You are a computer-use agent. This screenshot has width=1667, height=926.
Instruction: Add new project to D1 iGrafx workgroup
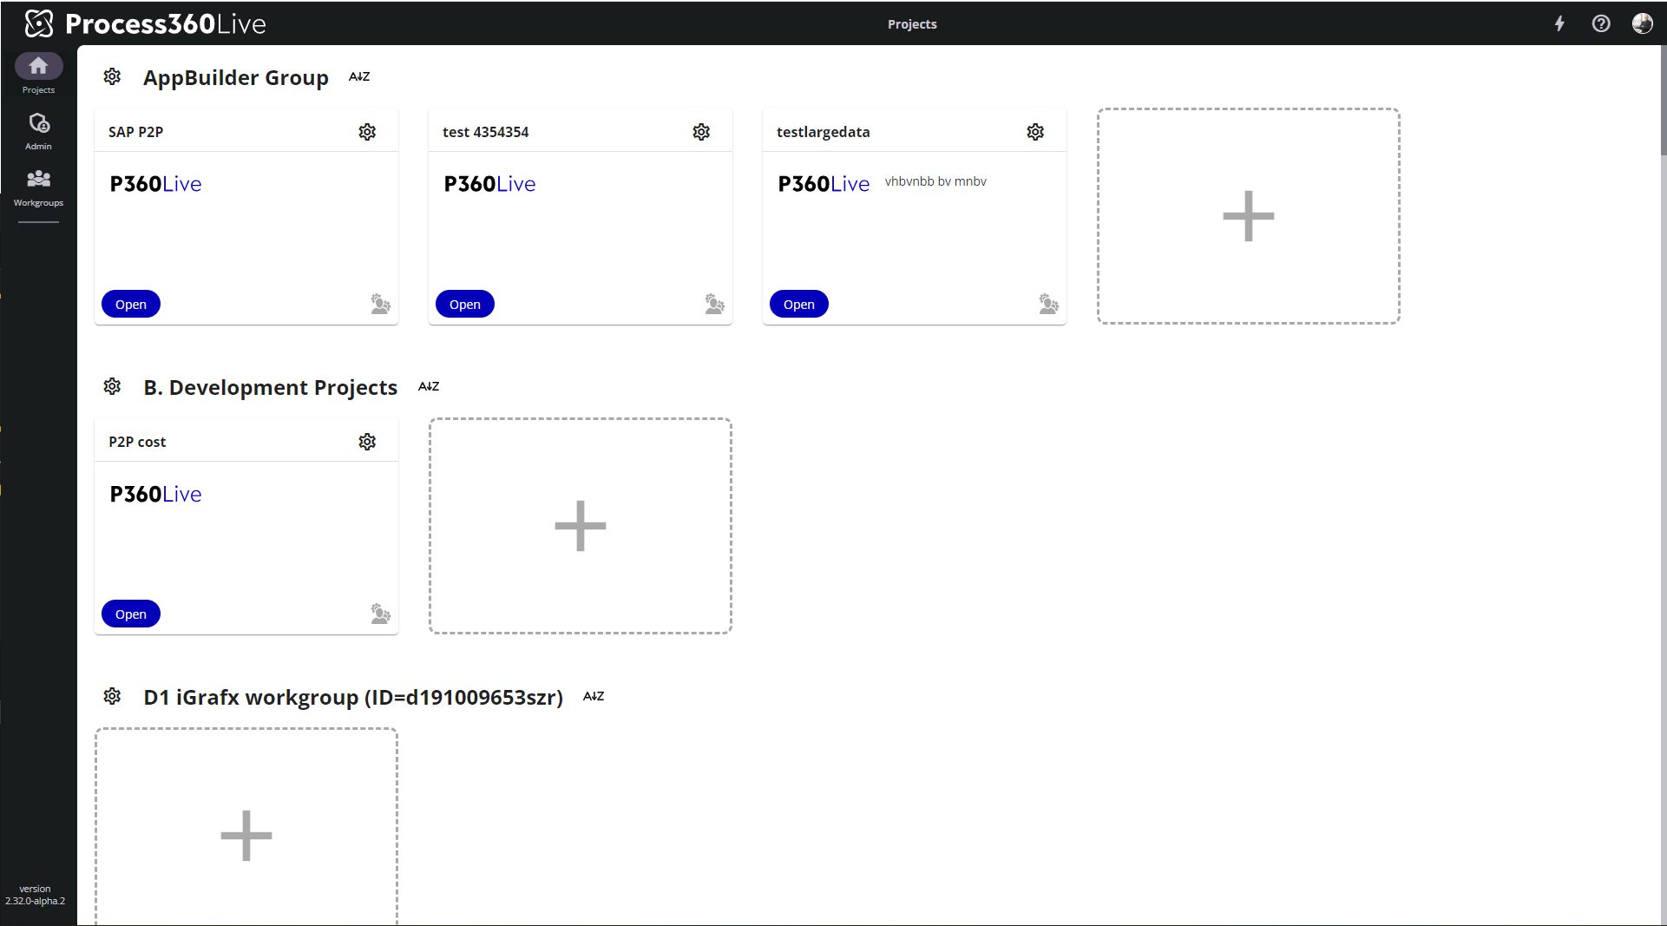point(246,826)
